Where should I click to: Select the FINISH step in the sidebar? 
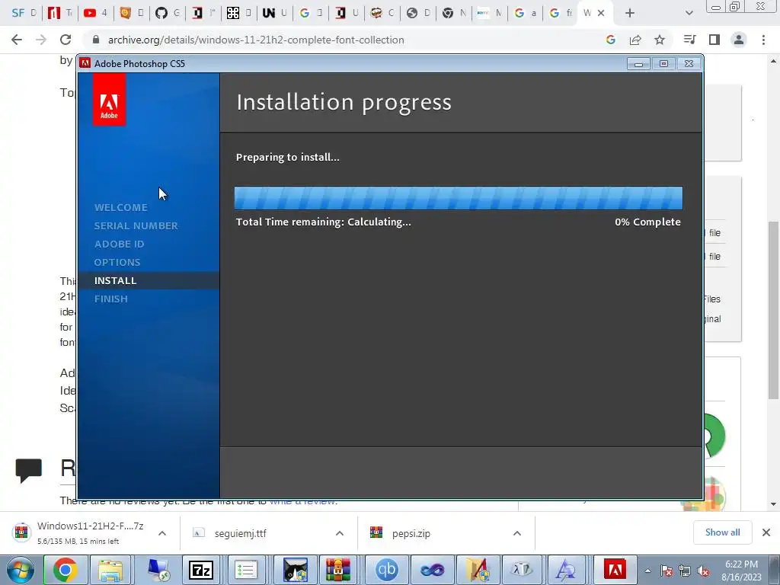111,299
